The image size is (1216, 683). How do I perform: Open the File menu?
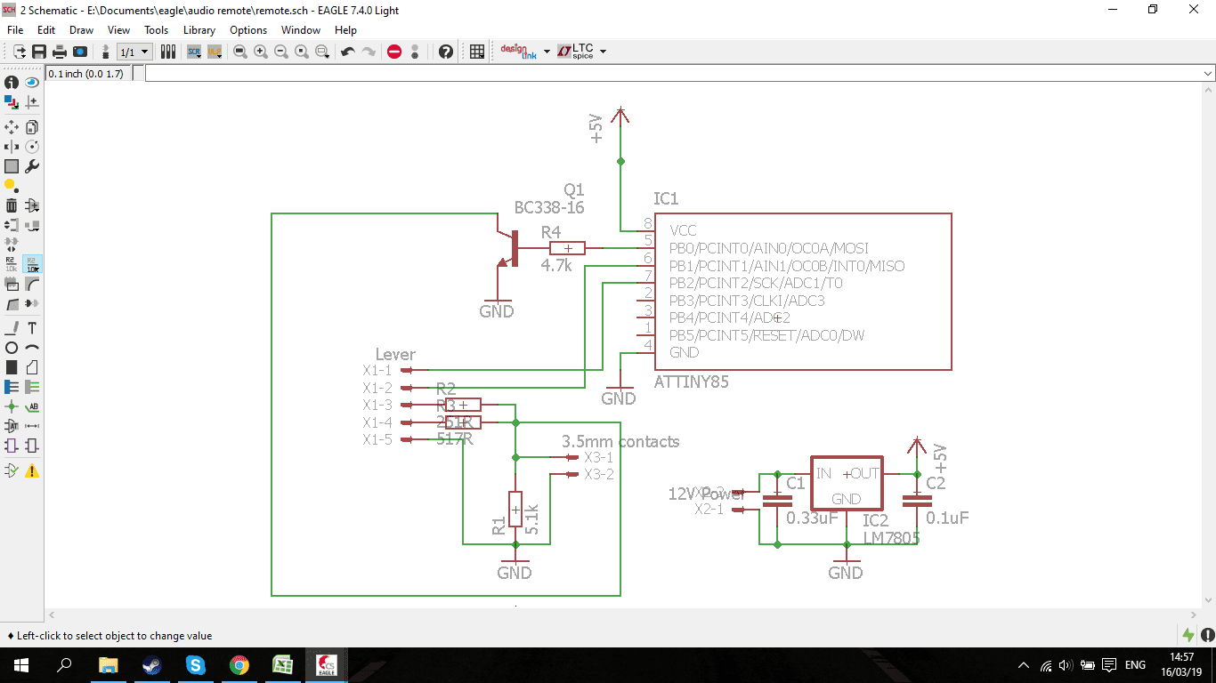[15, 30]
